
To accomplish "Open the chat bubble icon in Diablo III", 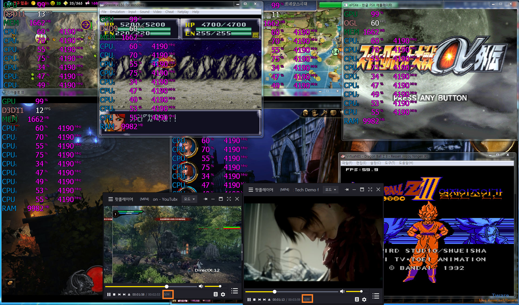I will point(10,283).
